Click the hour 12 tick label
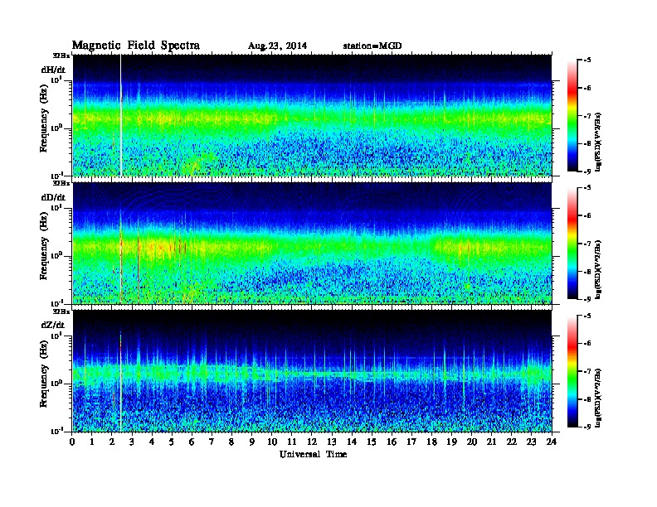This screenshot has height=507, width=657. [312, 442]
